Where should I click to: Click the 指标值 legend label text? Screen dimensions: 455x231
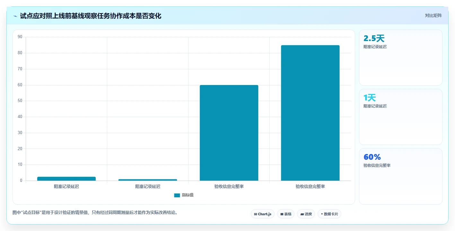coord(188,195)
